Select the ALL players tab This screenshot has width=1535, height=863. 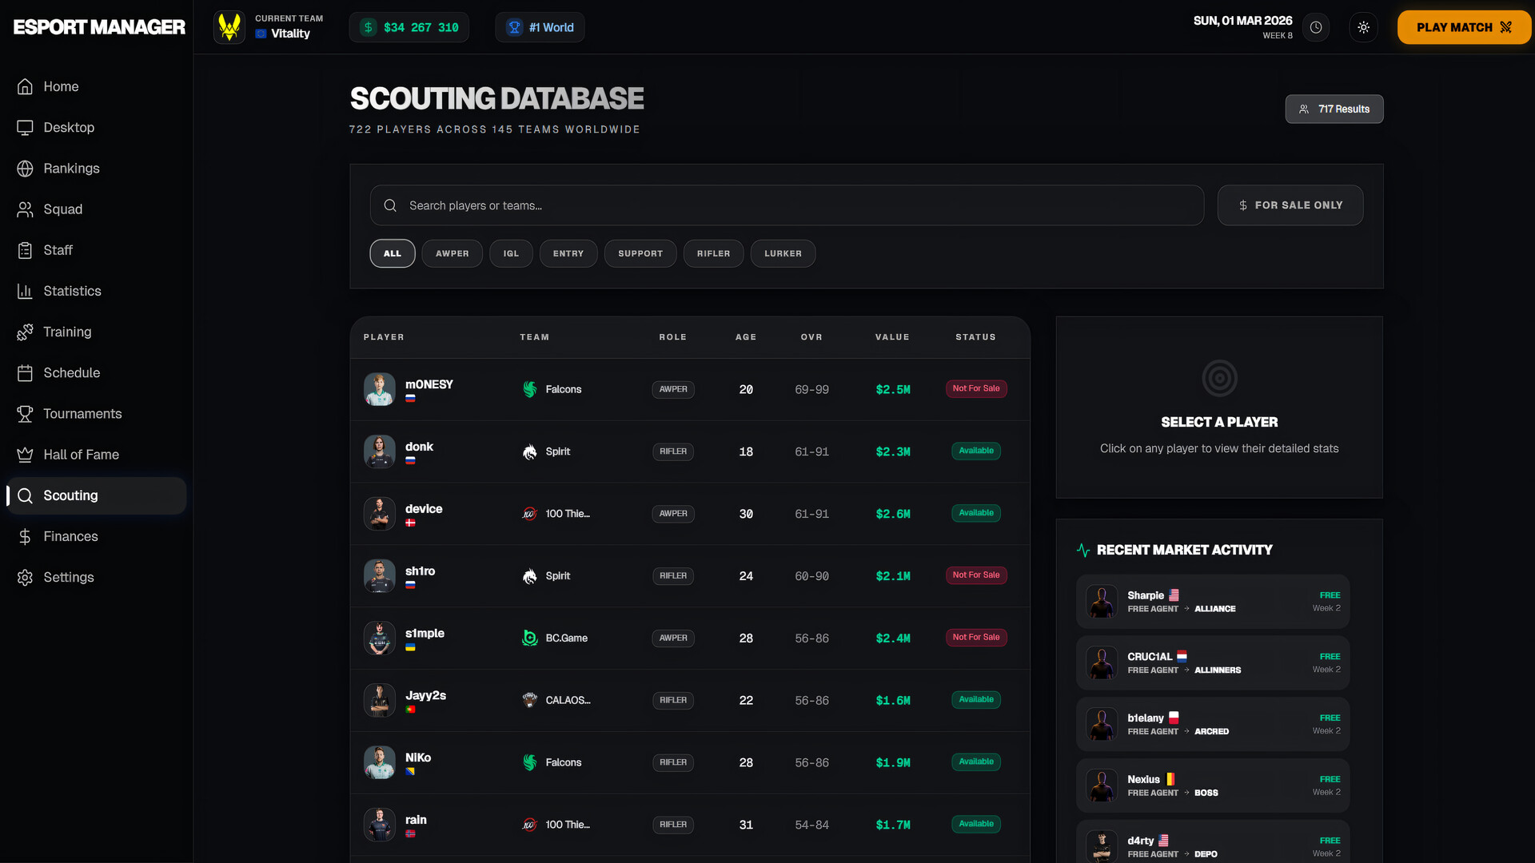point(392,253)
